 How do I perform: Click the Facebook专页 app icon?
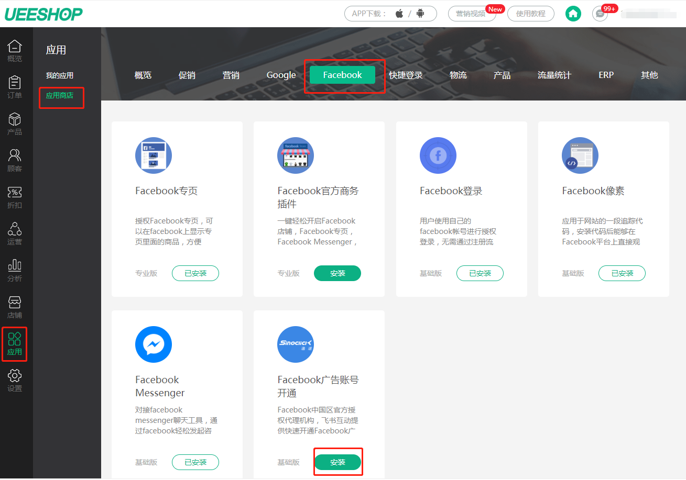(154, 155)
